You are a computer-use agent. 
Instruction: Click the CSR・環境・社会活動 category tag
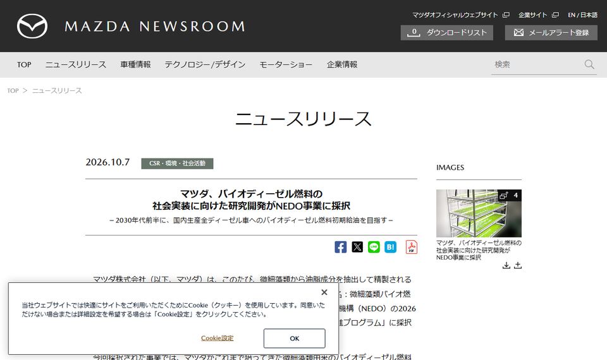pyautogui.click(x=177, y=163)
